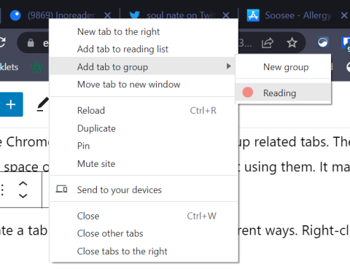Choose Mute site option
The width and height of the screenshot is (350, 277).
[x=144, y=163]
